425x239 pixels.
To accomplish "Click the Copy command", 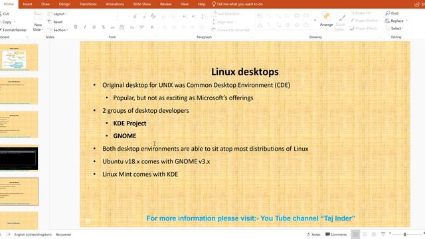I will [6, 22].
